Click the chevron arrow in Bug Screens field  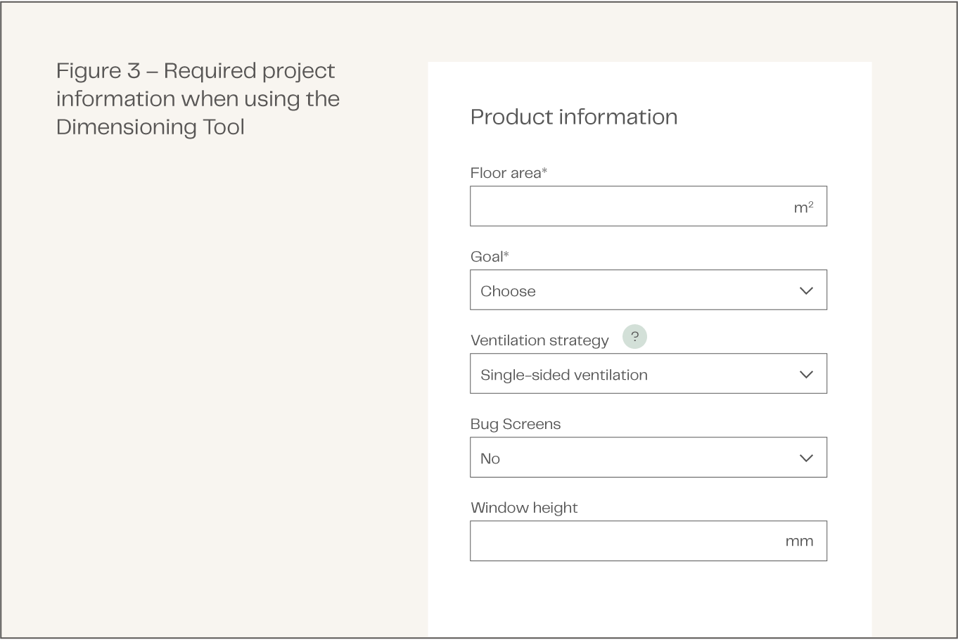pos(806,458)
